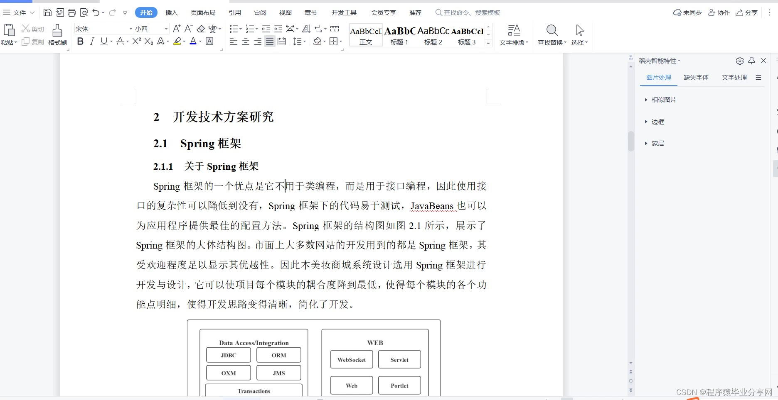Pin the 稻壳智能特性 side panel
The height and width of the screenshot is (400, 778).
pos(751,61)
